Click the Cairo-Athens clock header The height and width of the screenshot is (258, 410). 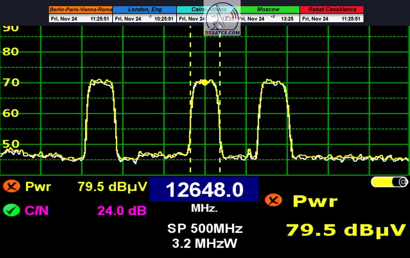coord(192,10)
